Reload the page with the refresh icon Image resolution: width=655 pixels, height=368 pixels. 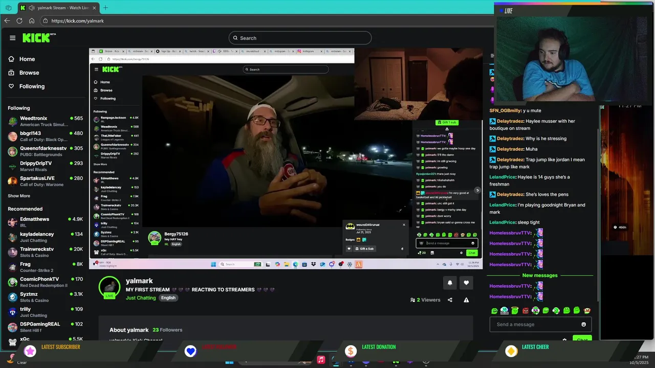[19, 21]
